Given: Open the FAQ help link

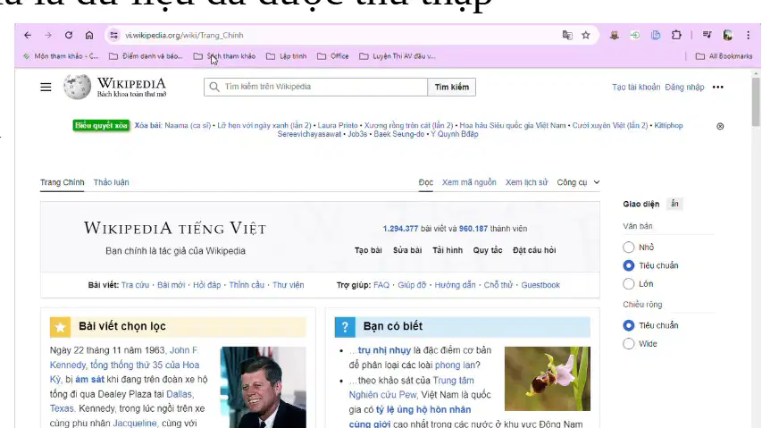Looking at the screenshot, I should point(381,285).
